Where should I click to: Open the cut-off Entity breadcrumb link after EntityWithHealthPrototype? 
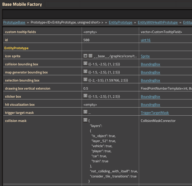click(187, 22)
